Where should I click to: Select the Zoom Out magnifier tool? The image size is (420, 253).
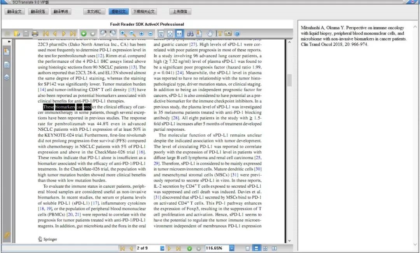(132, 33)
